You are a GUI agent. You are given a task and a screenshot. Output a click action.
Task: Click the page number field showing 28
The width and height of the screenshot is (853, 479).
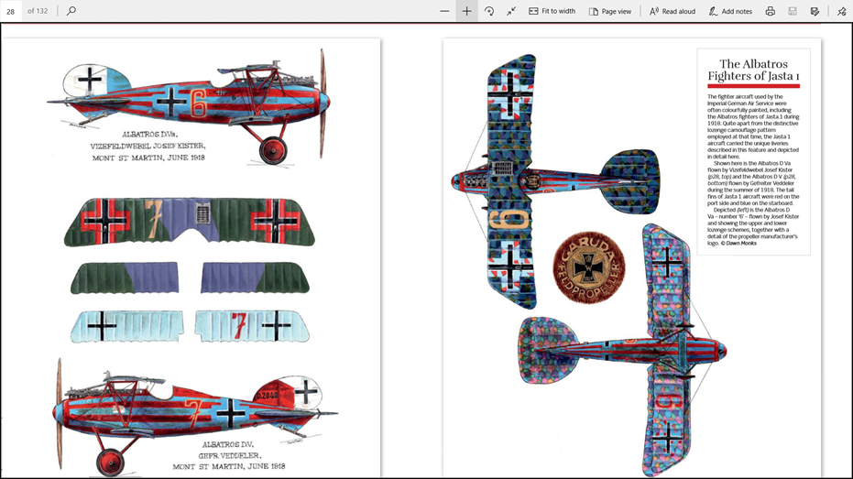click(x=11, y=11)
